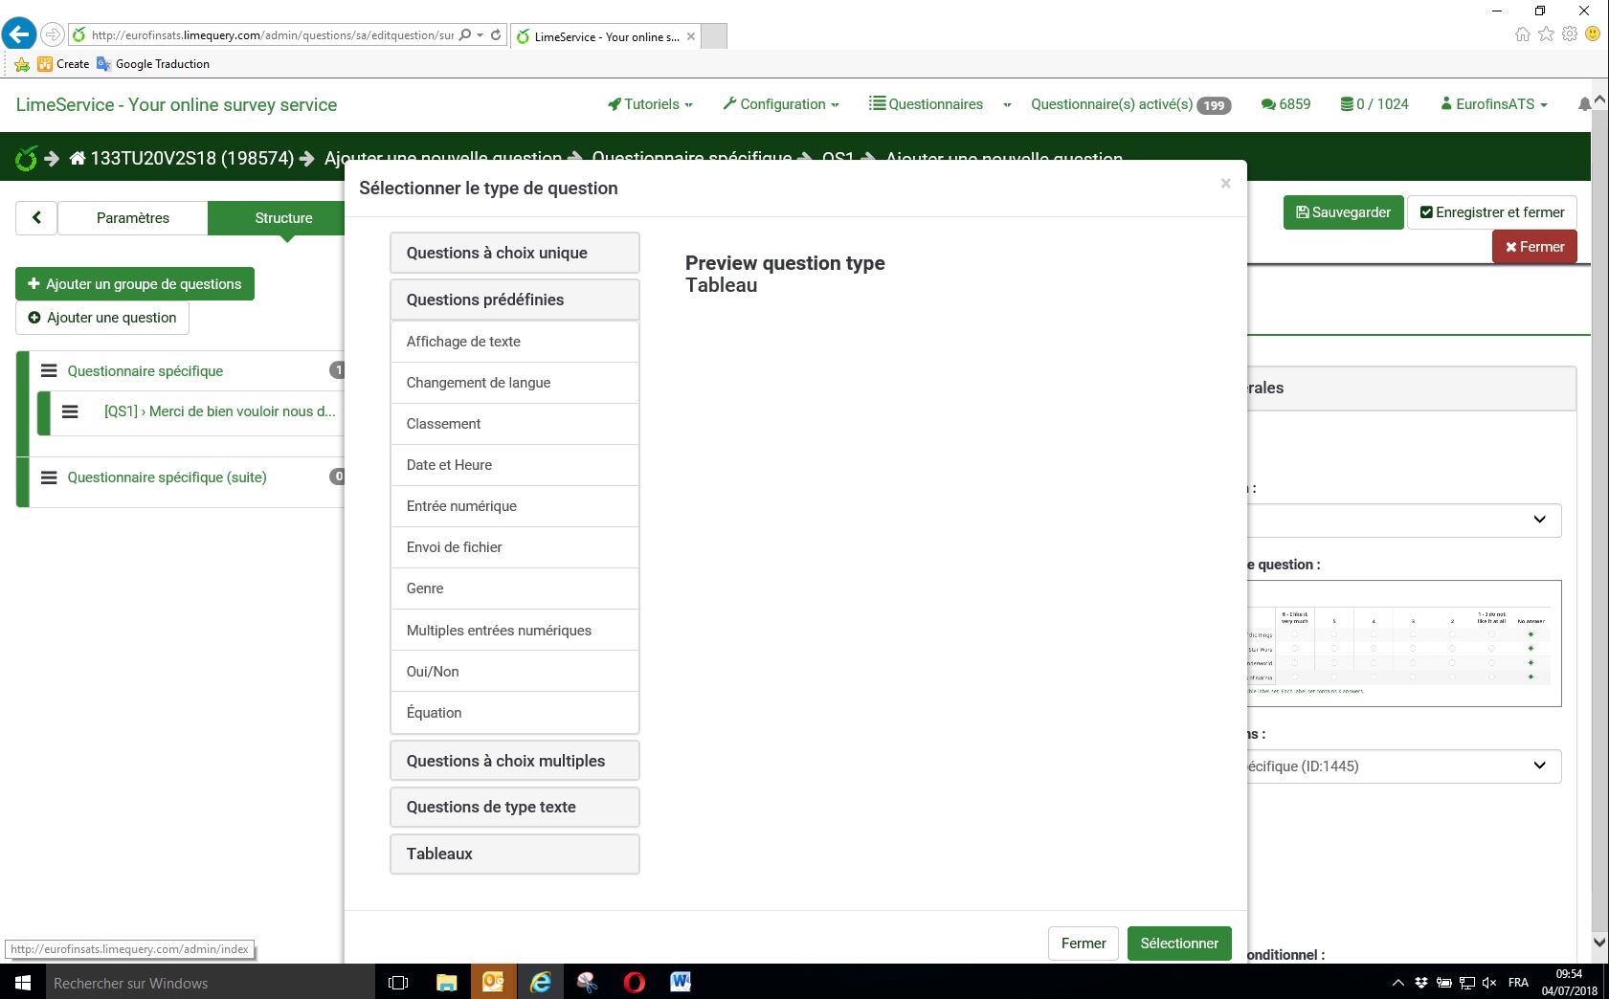
Task: Switch to the Paramètres tab
Action: [133, 218]
